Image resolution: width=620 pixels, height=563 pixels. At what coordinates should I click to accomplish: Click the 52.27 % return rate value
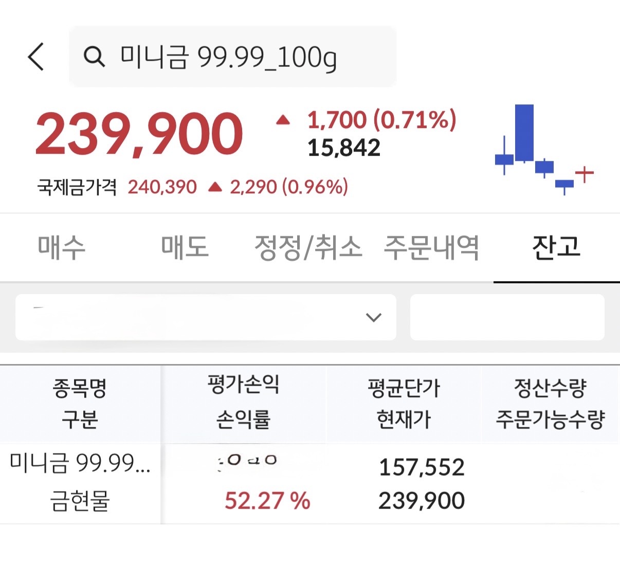coord(267,501)
